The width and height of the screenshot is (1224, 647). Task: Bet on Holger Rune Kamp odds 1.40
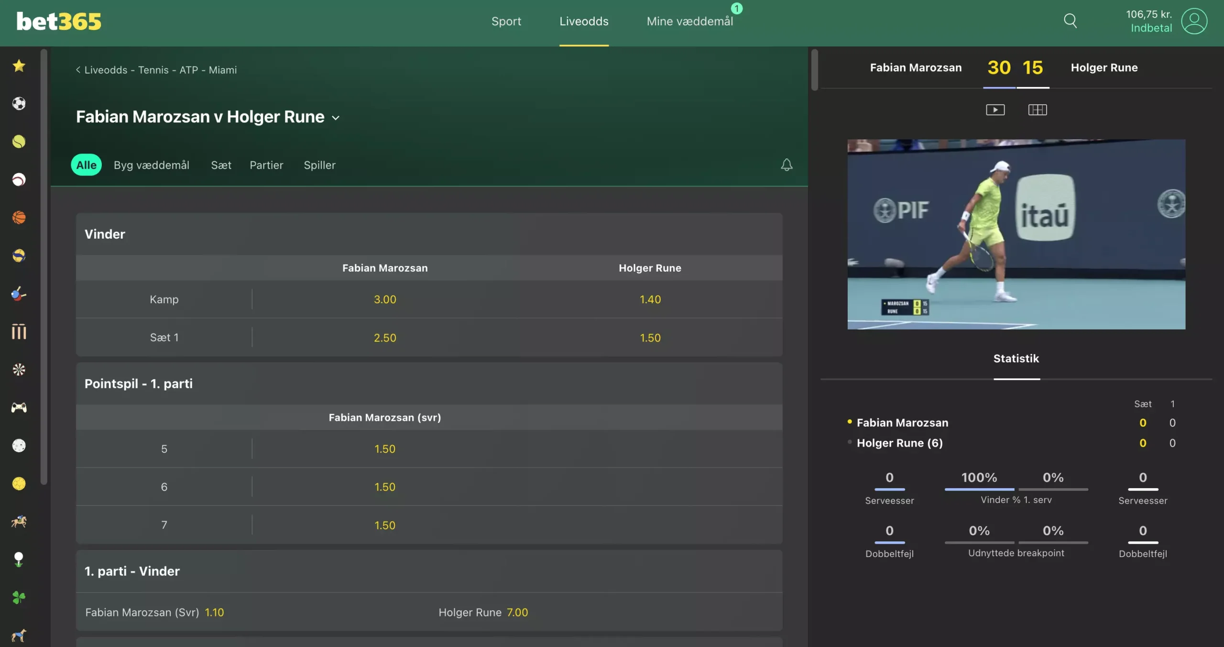click(x=650, y=299)
